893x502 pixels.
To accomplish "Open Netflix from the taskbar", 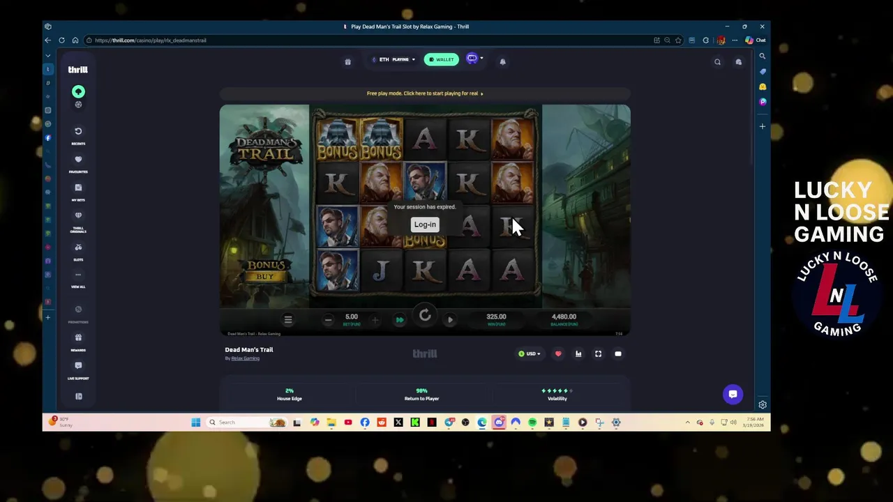I will 432,423.
